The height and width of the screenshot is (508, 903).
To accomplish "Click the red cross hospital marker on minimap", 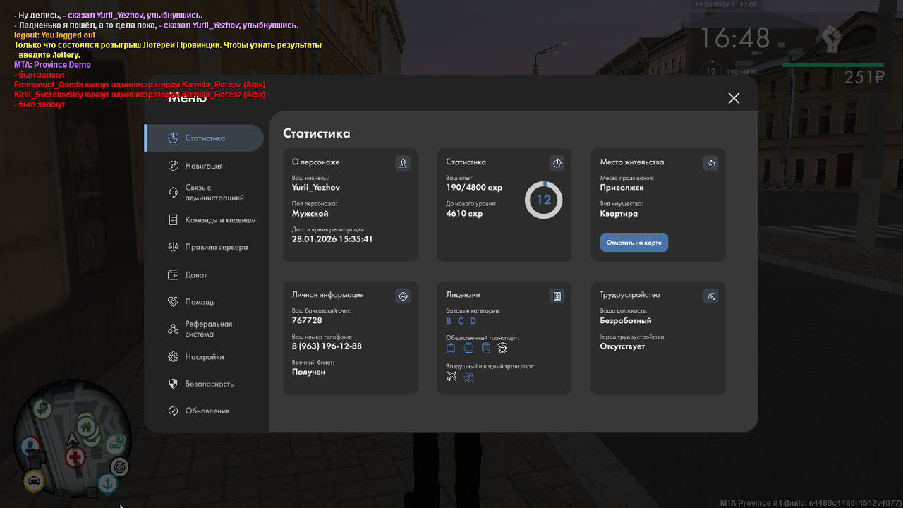I will point(75,457).
